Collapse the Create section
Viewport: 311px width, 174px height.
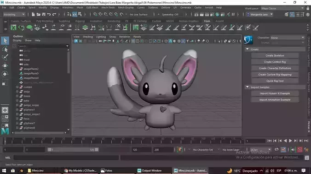tap(248, 49)
